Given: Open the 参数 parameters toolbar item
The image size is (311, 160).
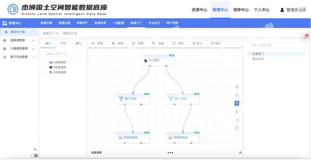Looking at the screenshot, I should pos(138,43).
